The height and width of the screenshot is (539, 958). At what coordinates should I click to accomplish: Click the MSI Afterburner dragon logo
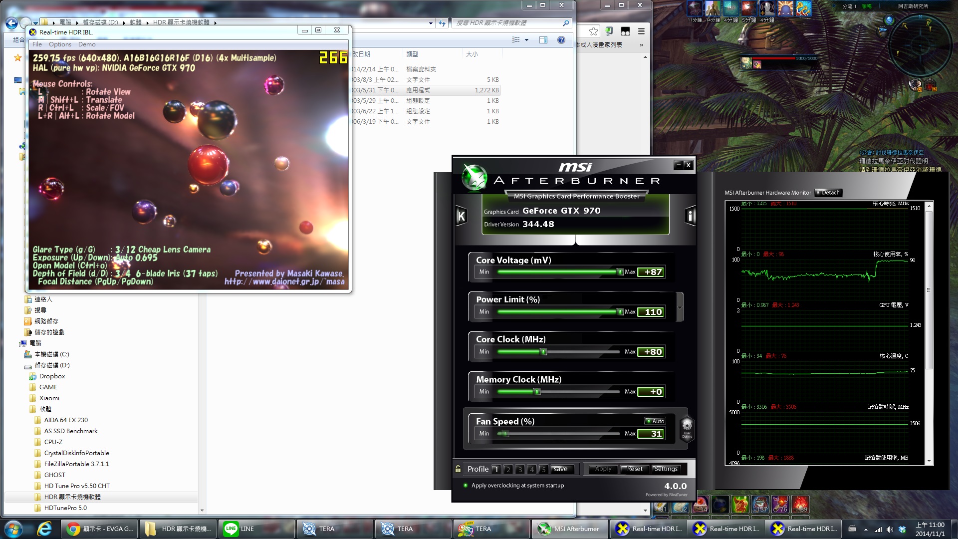tap(474, 178)
